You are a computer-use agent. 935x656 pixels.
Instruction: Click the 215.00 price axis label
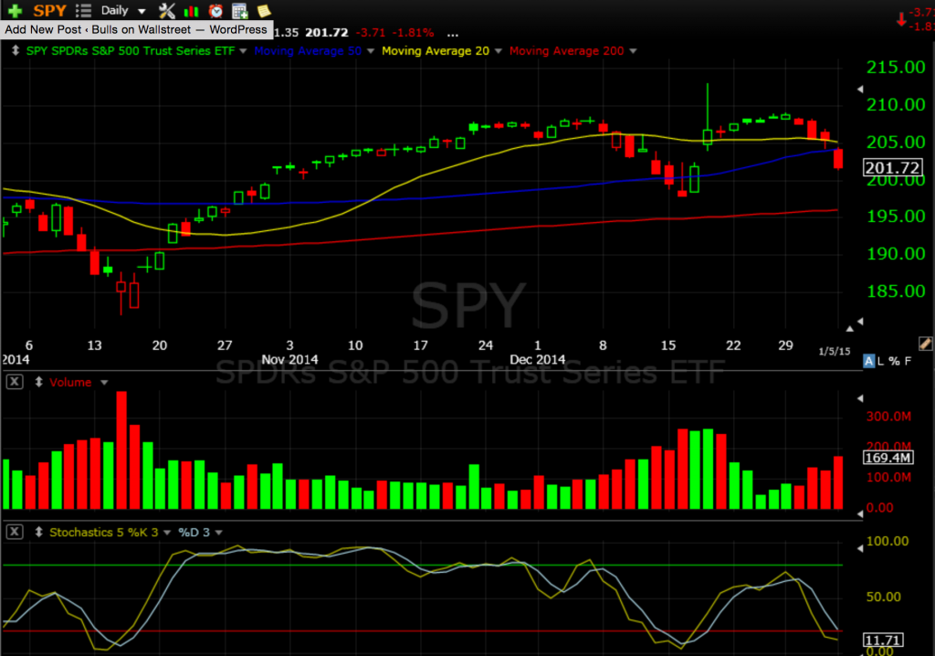(x=896, y=67)
